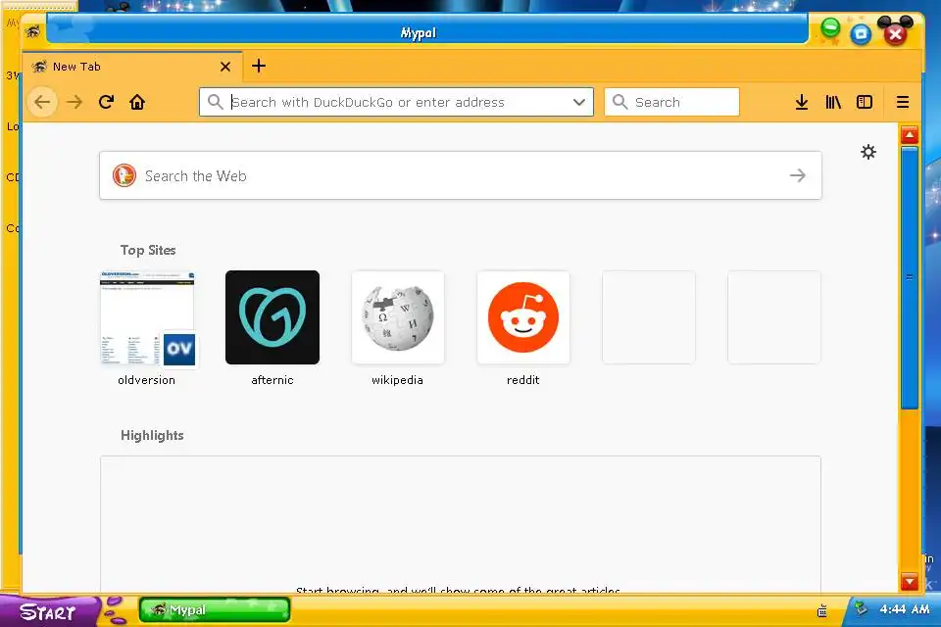
Task: Open the hamburger application menu
Action: pyautogui.click(x=903, y=102)
